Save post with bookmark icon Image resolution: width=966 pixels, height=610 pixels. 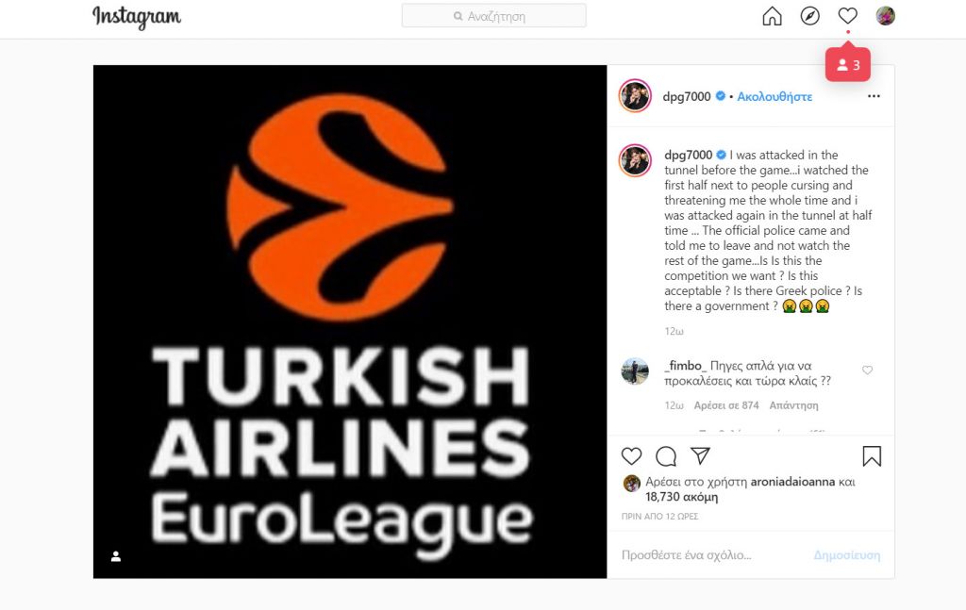[x=872, y=456]
